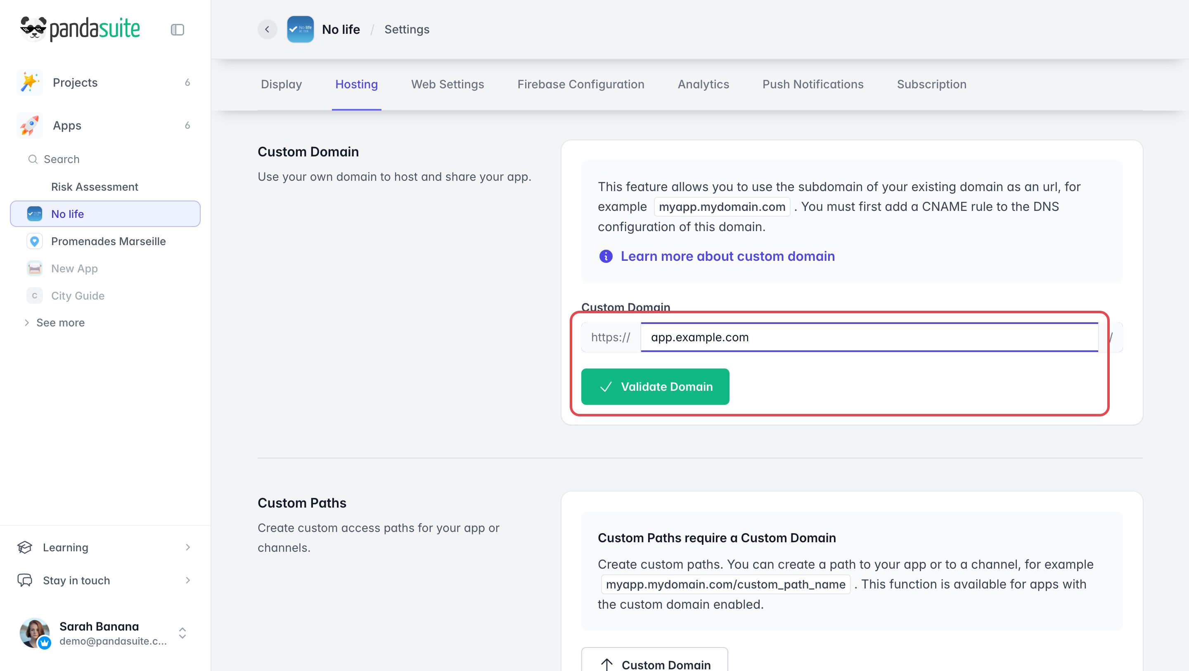This screenshot has height=671, width=1189.
Task: Click the Learning graduation cap icon
Action: tap(24, 547)
